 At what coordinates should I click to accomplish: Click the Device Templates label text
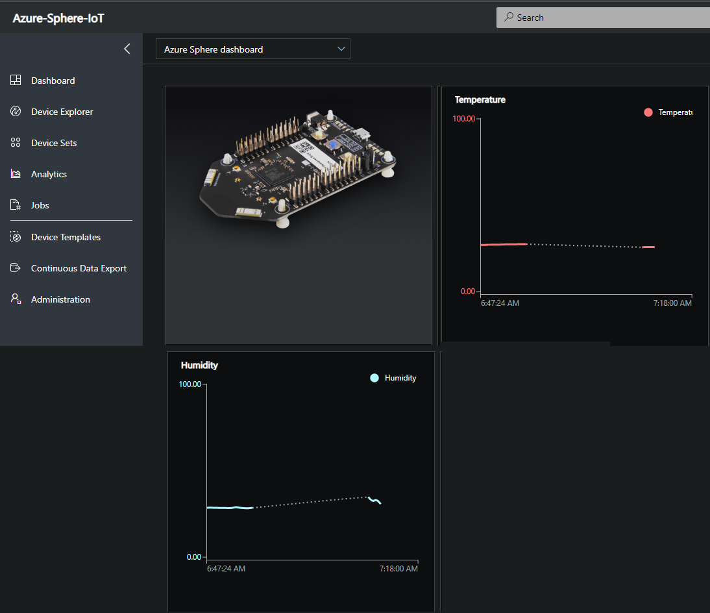(x=66, y=236)
